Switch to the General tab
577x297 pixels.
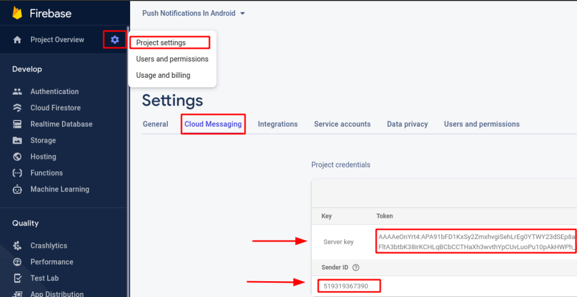(156, 124)
